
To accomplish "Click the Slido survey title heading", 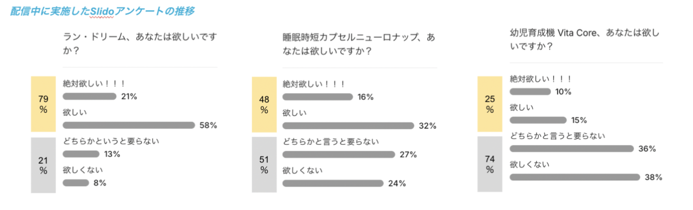I will coord(102,11).
